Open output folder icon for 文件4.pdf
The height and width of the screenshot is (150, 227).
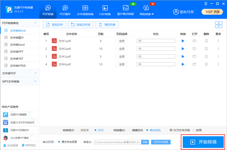click(194, 64)
